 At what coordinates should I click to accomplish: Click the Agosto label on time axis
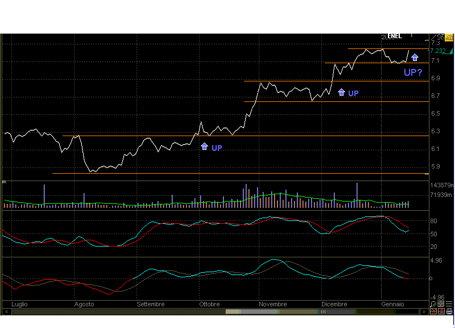(x=84, y=304)
